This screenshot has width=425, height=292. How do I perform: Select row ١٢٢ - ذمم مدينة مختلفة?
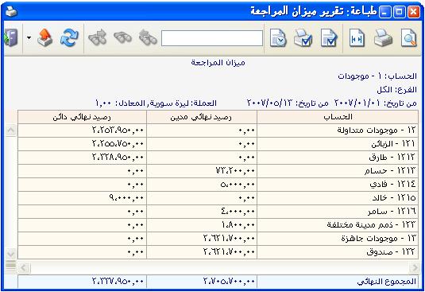point(218,225)
